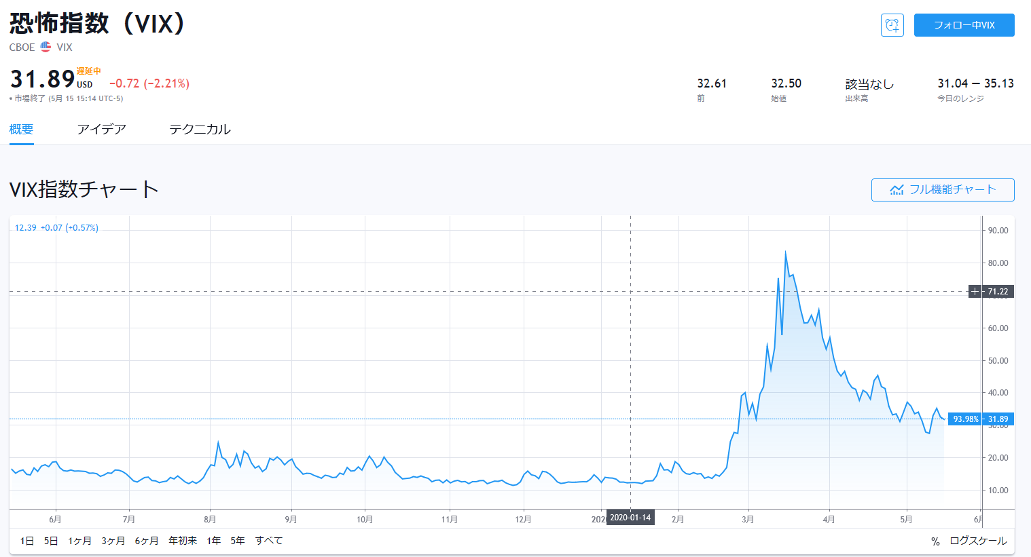This screenshot has height=557, width=1031.
Task: Toggle the ログスケール log scale
Action: (978, 541)
